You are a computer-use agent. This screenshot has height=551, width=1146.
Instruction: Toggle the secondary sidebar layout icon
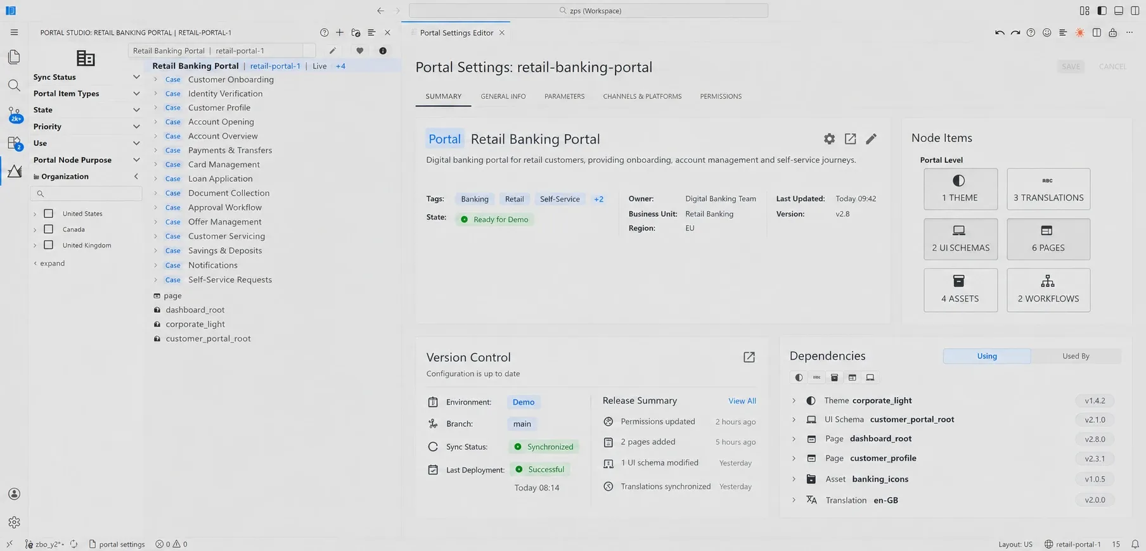point(1135,11)
